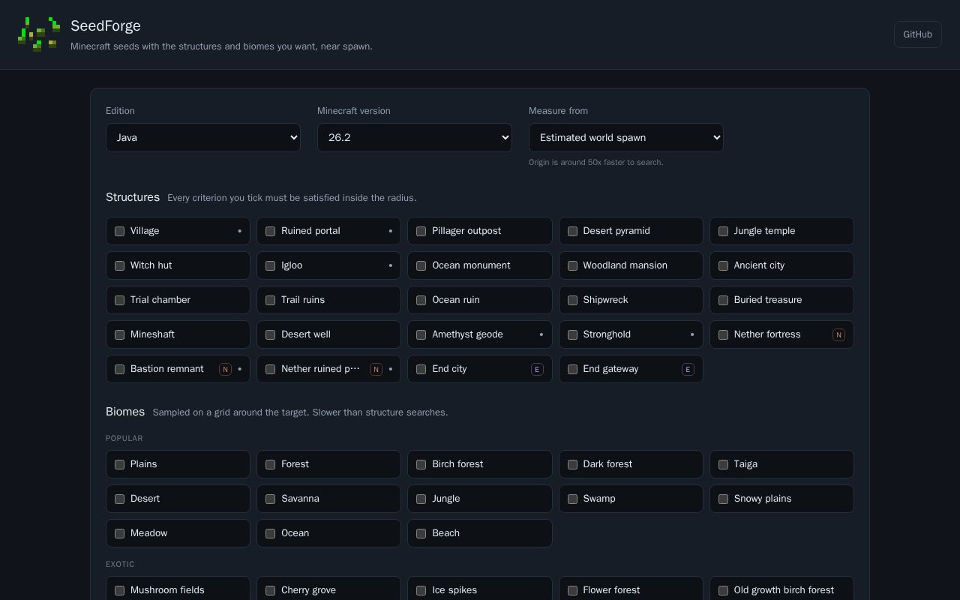Viewport: 960px width, 600px height.
Task: Tick the Ruined portal checkbox
Action: (270, 231)
